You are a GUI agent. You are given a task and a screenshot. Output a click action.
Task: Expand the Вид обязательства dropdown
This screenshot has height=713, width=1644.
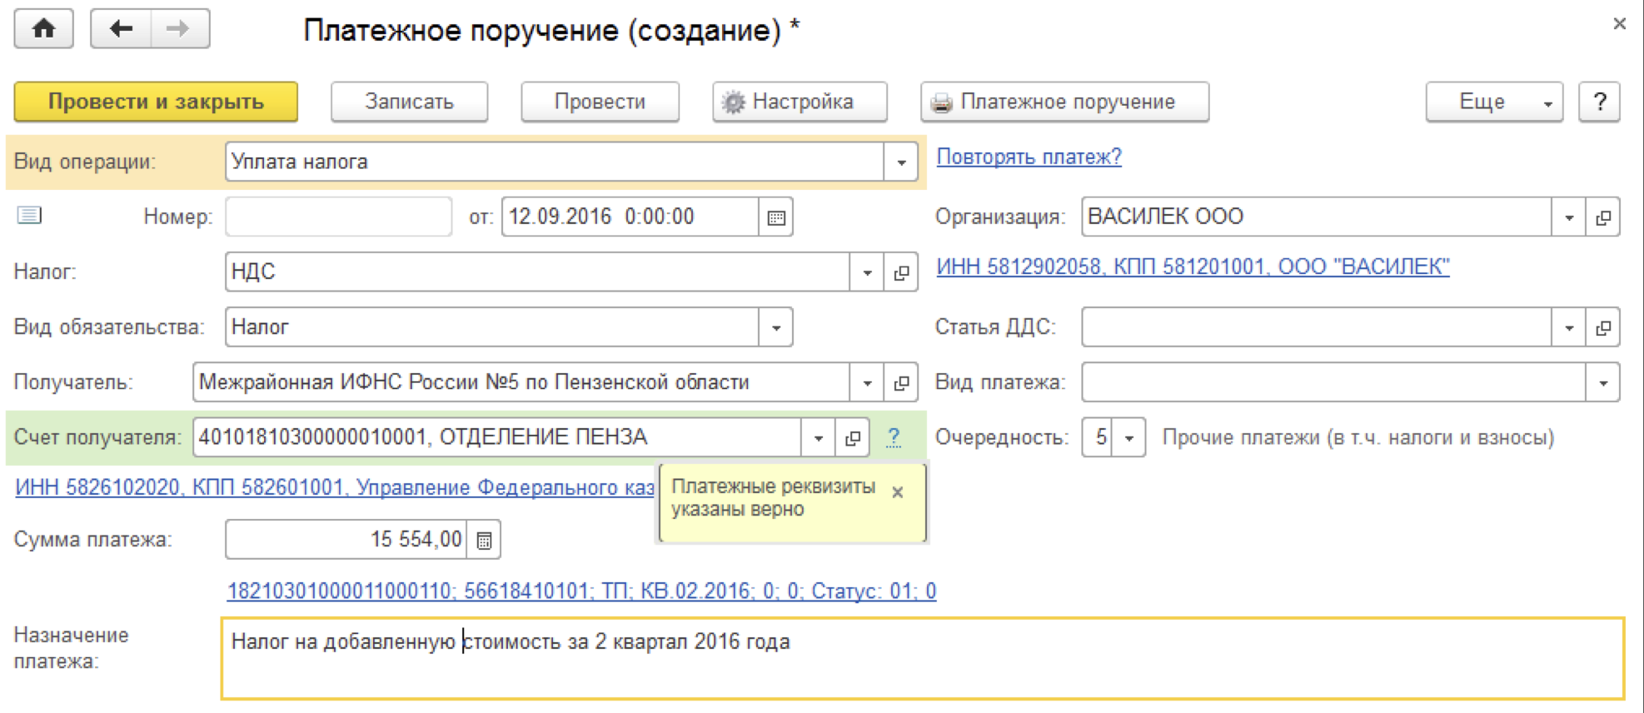[775, 327]
